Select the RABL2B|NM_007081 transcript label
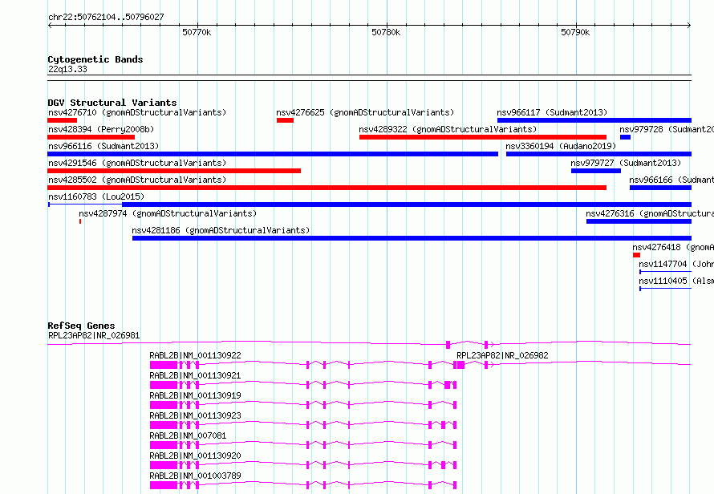The width and height of the screenshot is (714, 494). [x=188, y=435]
